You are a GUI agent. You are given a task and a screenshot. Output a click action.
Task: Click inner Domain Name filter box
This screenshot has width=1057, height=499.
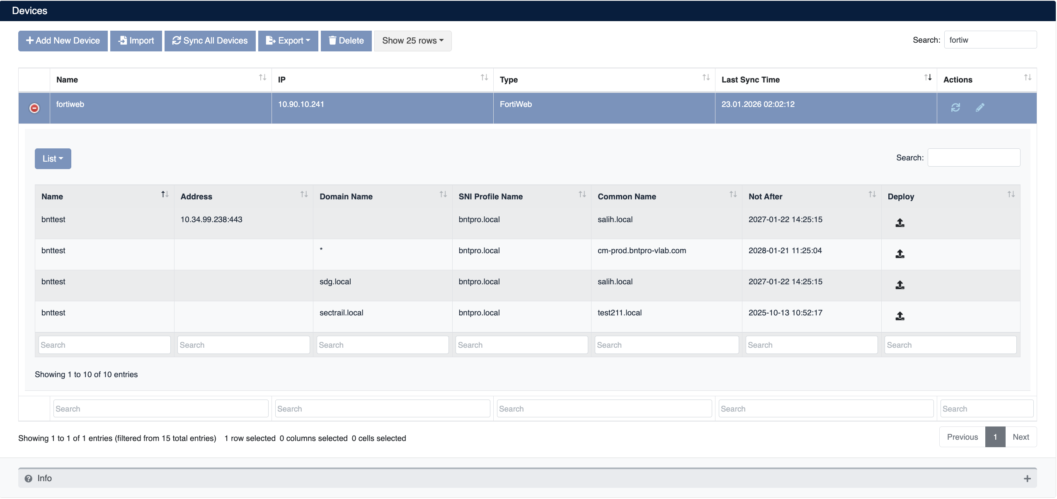click(x=383, y=345)
